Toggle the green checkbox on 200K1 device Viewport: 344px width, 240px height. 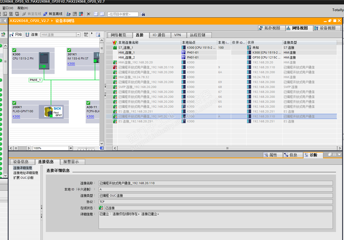(14, 103)
